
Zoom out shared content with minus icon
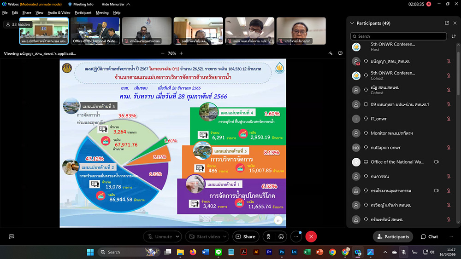pyautogui.click(x=162, y=53)
